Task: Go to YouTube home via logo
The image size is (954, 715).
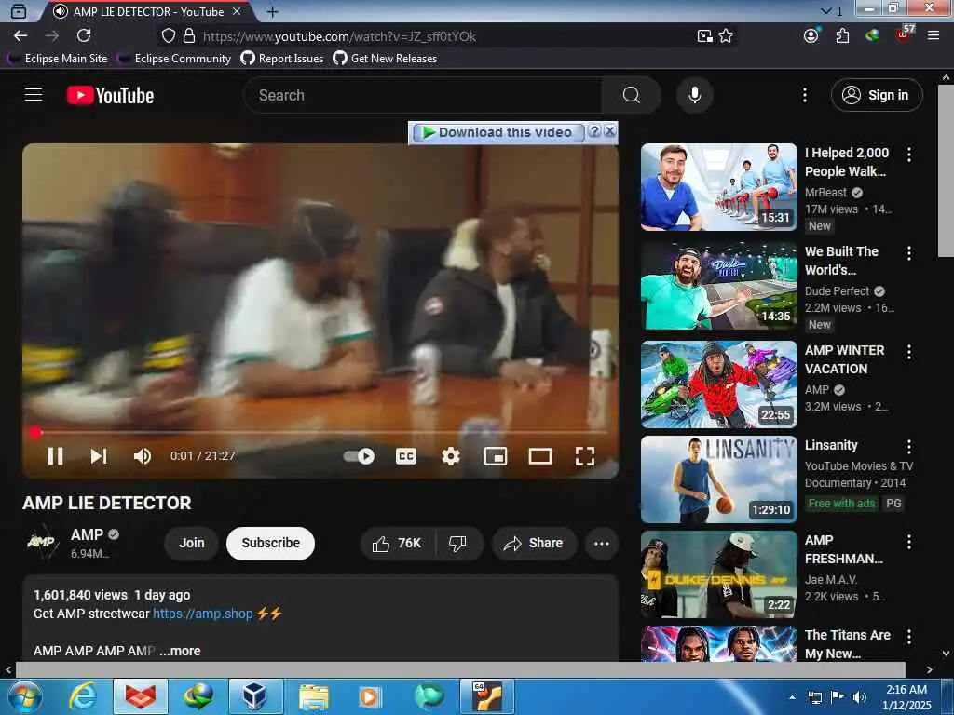Action: 110,96
